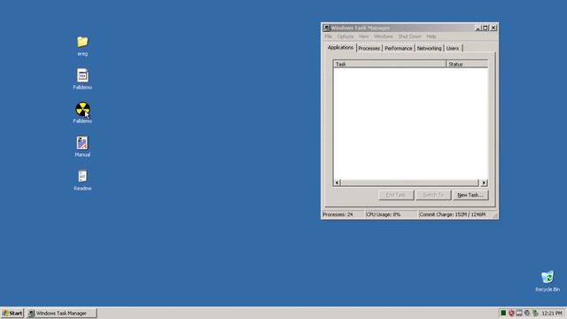Close the Task Manager window
This screenshot has height=319, width=567.
(x=493, y=27)
